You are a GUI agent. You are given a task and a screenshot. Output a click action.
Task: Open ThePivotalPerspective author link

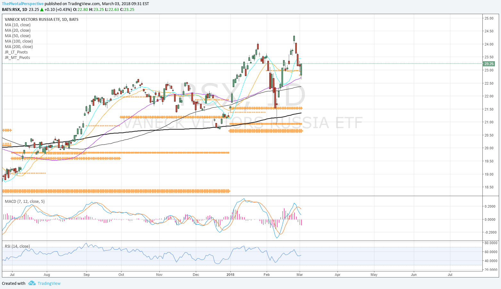pyautogui.click(x=23, y=4)
